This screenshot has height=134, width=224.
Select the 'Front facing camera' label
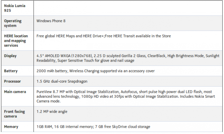point(14,114)
